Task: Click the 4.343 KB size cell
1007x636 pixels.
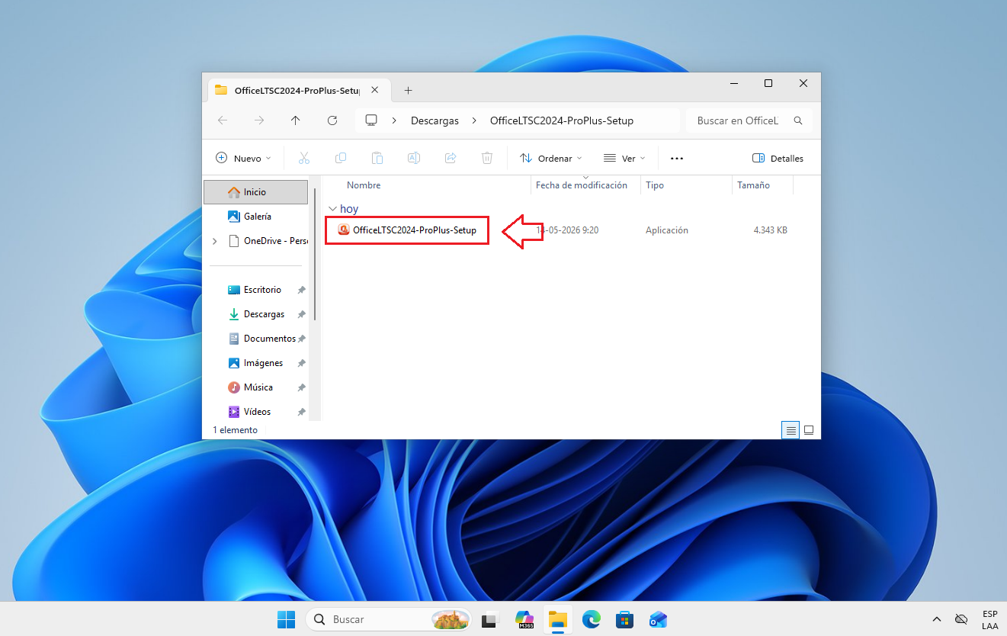Action: tap(770, 230)
